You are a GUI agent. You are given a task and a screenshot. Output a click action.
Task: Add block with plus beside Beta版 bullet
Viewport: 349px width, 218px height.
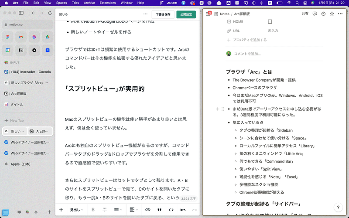tap(217, 109)
